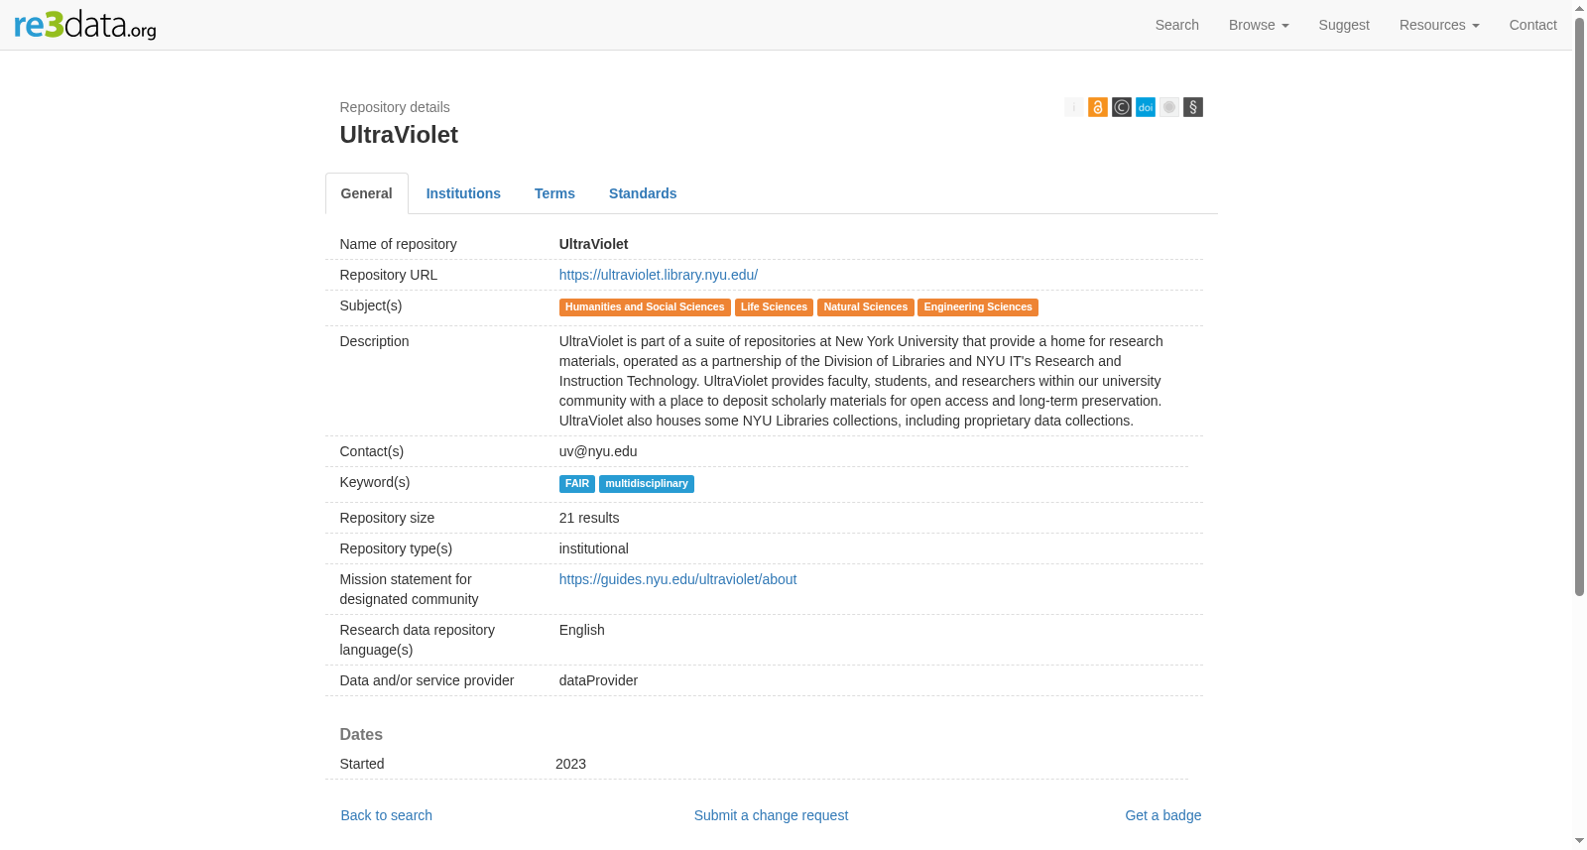Image resolution: width=1587 pixels, height=850 pixels.
Task: Click the bold UltraViolet repository name value
Action: 594,244
